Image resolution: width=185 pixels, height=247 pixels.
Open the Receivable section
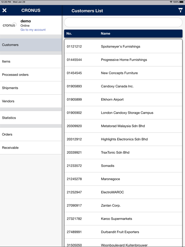click(31, 148)
